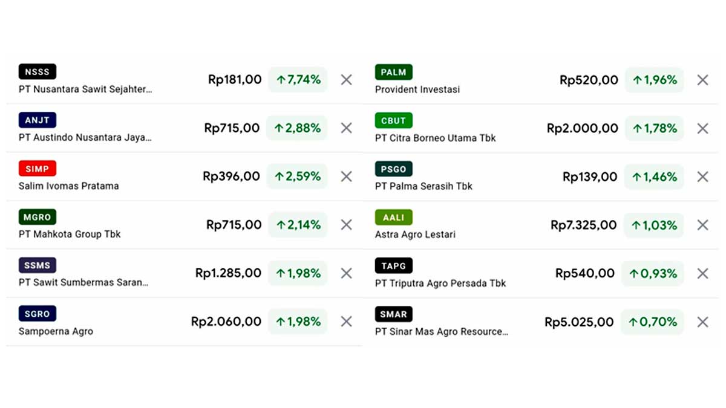The width and height of the screenshot is (726, 408).
Task: Select the red SIMP ticker badge
Action: (x=38, y=169)
